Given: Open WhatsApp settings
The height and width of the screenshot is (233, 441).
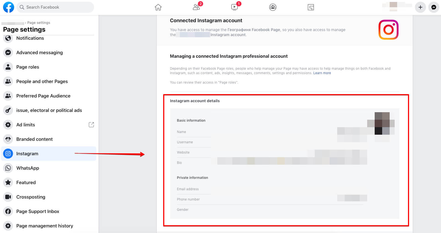Looking at the screenshot, I should tap(28, 168).
